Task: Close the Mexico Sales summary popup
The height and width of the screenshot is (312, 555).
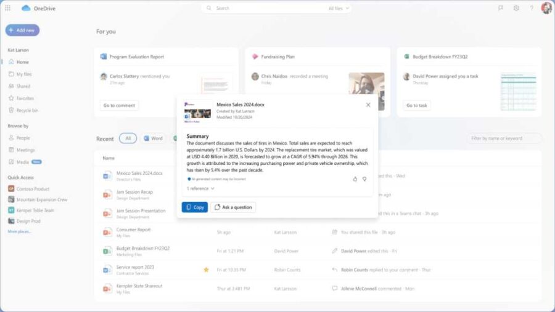Action: pos(368,105)
